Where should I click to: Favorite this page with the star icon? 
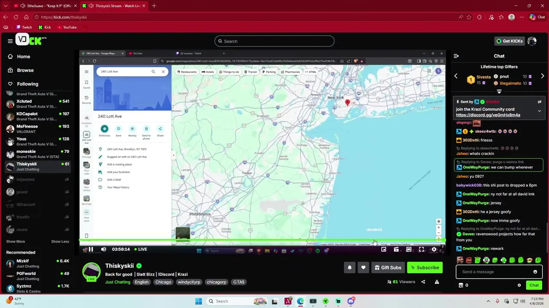coord(469,17)
